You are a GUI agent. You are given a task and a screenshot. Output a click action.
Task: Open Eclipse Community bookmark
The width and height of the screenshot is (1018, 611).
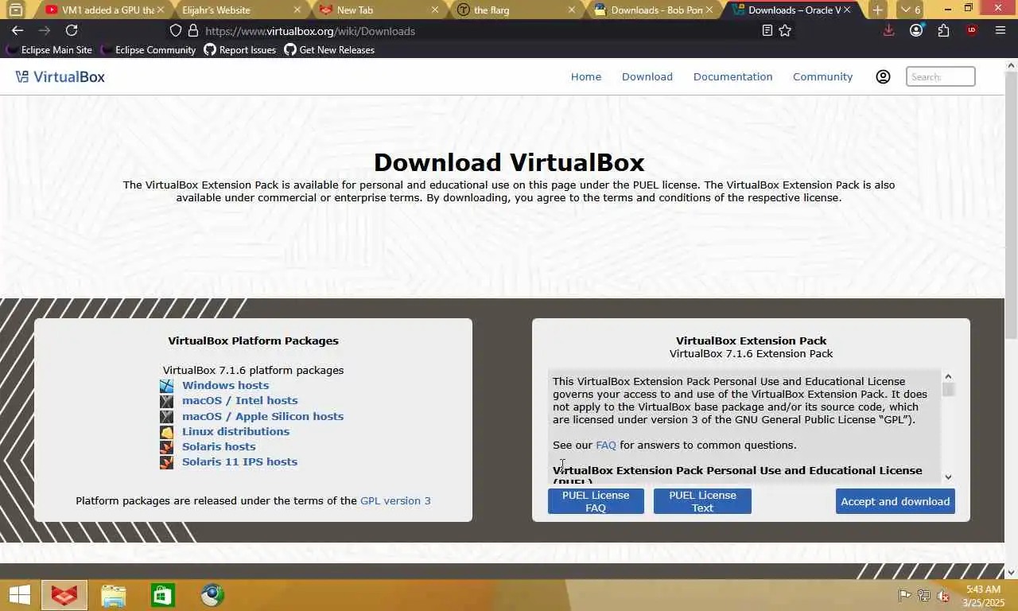click(147, 49)
